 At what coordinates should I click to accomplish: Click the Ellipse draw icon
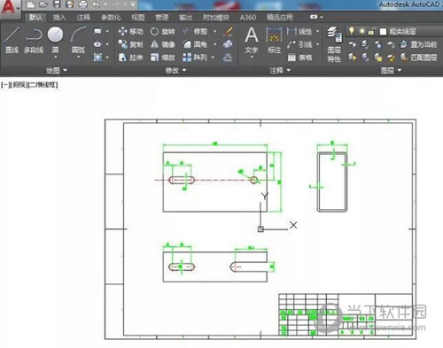(x=97, y=44)
